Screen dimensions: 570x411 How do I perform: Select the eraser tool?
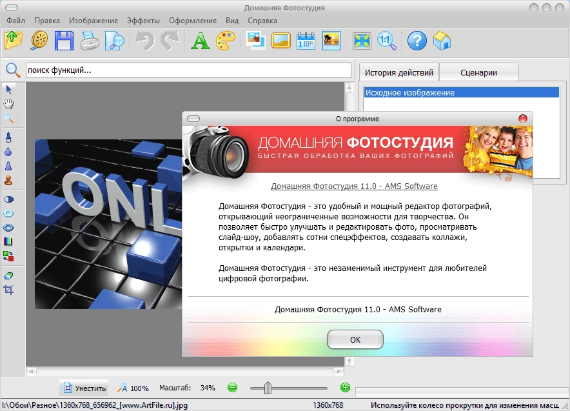8,276
